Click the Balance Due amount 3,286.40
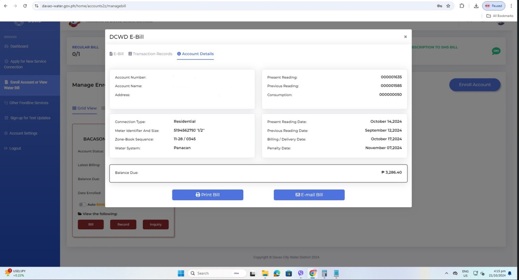This screenshot has height=280, width=519. click(392, 172)
